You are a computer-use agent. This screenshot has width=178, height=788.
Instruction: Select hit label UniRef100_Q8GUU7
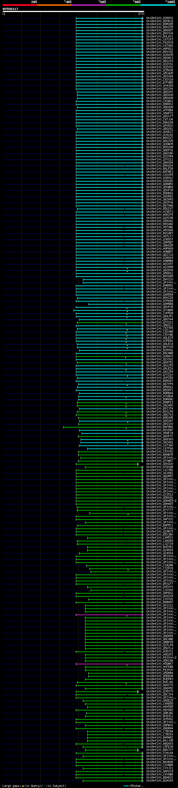click(159, 30)
